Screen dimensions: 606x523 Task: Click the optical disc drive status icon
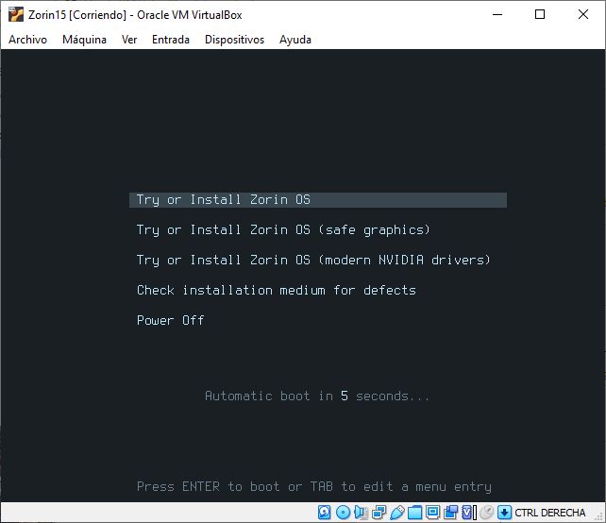[343, 513]
